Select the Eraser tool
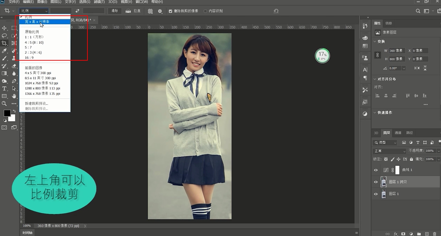 pos(14,66)
